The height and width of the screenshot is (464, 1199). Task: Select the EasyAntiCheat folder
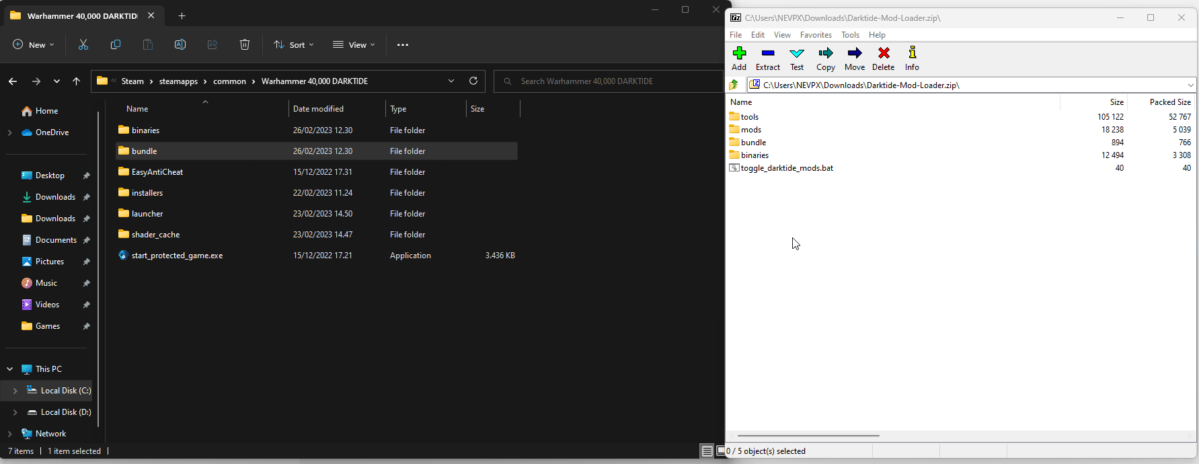pyautogui.click(x=317, y=171)
